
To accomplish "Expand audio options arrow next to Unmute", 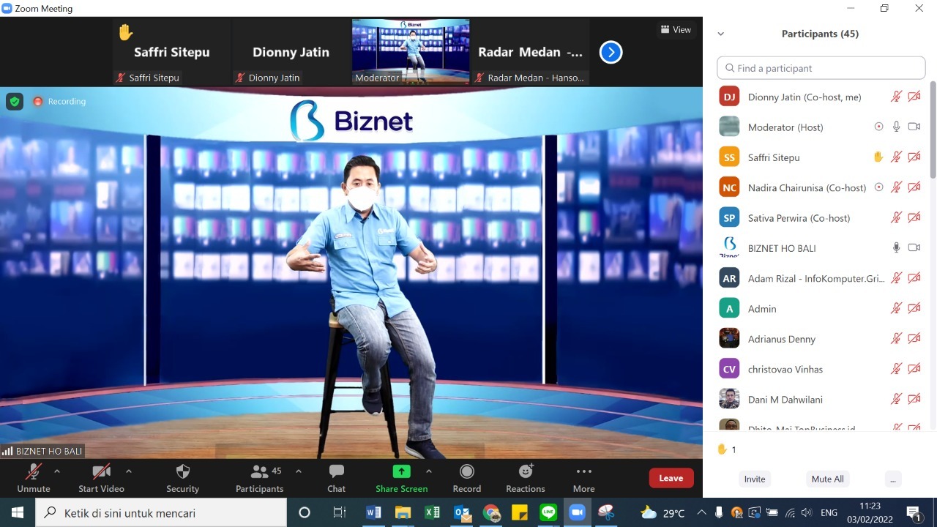I will coord(57,471).
